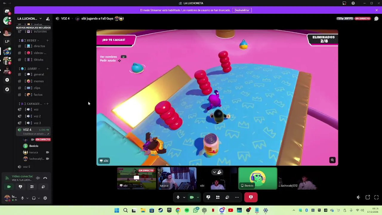
Task: Open Add a Server plus icon
Action: [x=7, y=80]
